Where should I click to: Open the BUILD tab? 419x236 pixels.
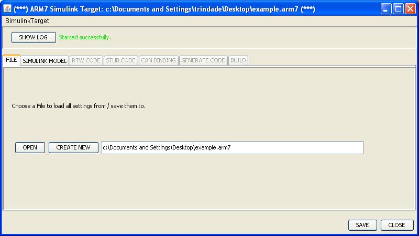point(238,60)
